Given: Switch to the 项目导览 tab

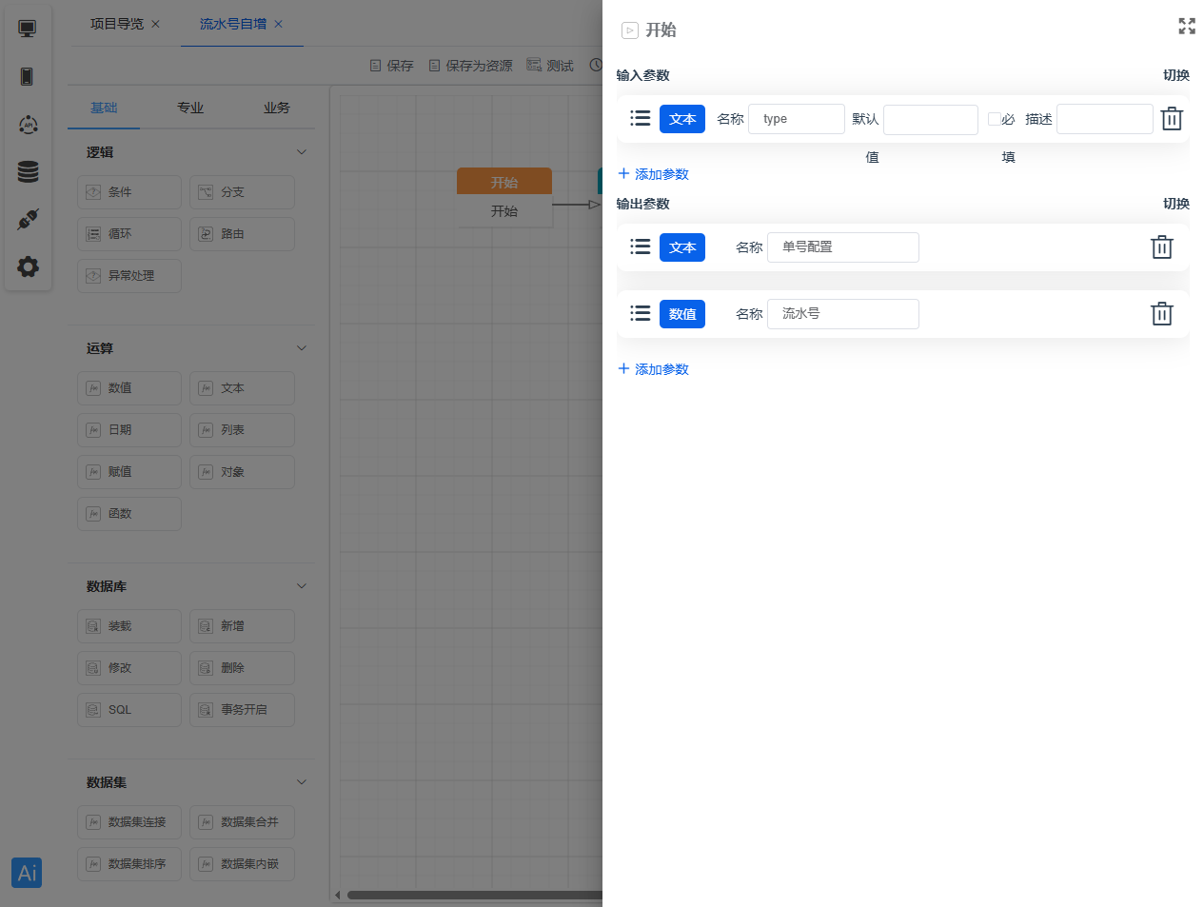Looking at the screenshot, I should coord(116,24).
